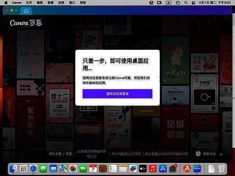Open Control Center in menu bar
The width and height of the screenshot is (235, 176).
193,3
